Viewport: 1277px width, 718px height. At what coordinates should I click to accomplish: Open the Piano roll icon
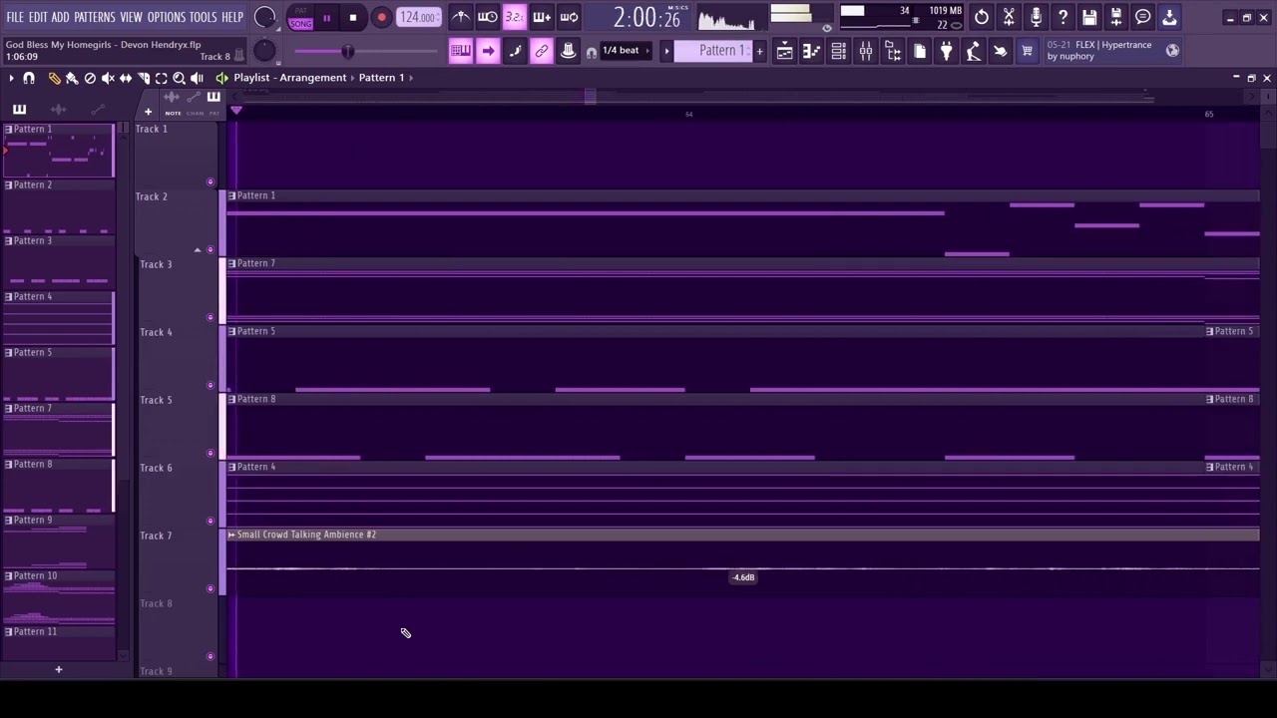coord(811,51)
